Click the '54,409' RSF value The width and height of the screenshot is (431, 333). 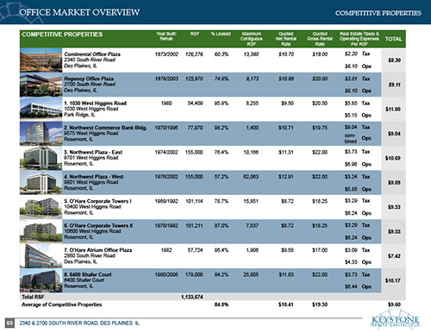point(195,103)
